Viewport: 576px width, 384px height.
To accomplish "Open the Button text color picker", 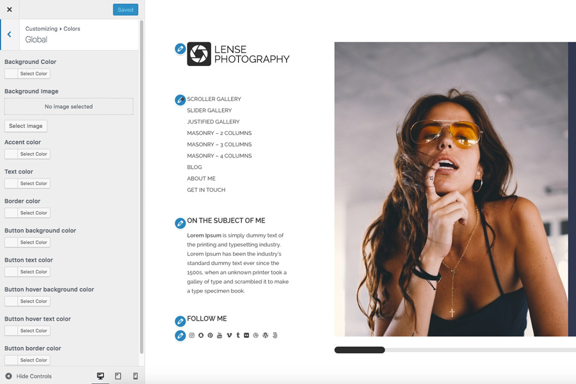I will pyautogui.click(x=27, y=271).
